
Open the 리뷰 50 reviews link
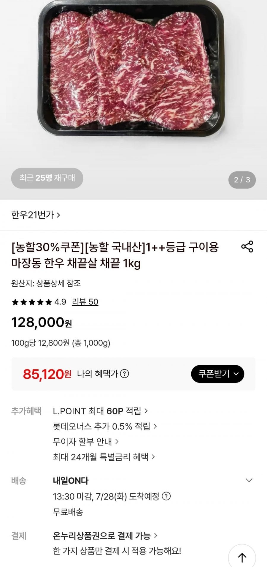85,302
